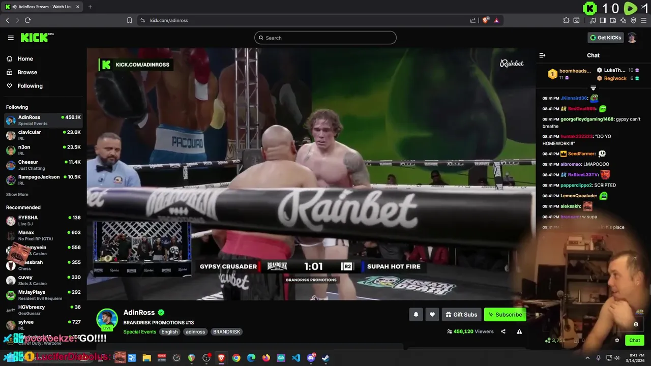
Task: Open the recommended EYESHA channel
Action: (43, 221)
